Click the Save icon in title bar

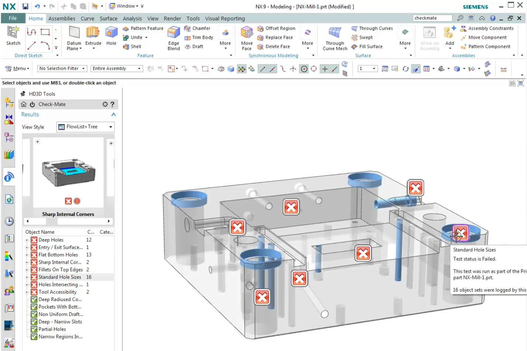click(x=25, y=6)
